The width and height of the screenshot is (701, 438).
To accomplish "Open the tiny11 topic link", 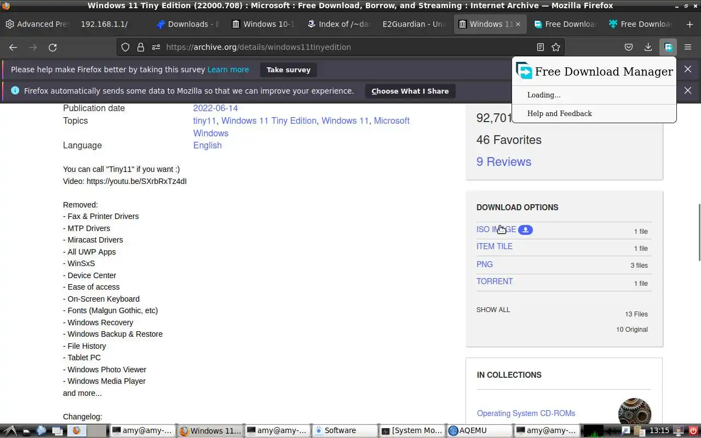I will [205, 120].
